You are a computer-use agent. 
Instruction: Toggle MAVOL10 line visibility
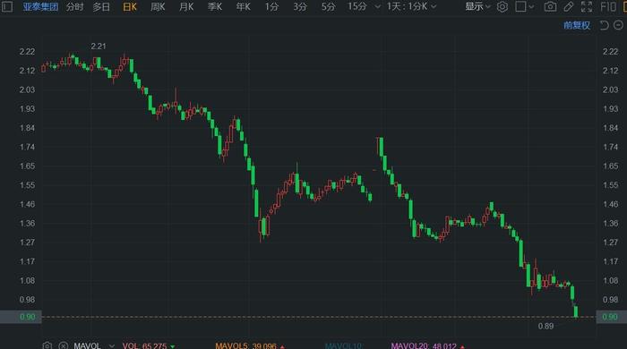[x=343, y=345]
